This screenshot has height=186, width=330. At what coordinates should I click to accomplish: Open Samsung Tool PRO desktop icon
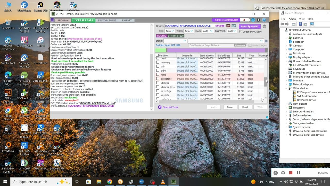(24, 60)
